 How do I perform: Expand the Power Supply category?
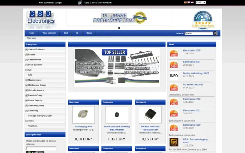tap(27, 100)
